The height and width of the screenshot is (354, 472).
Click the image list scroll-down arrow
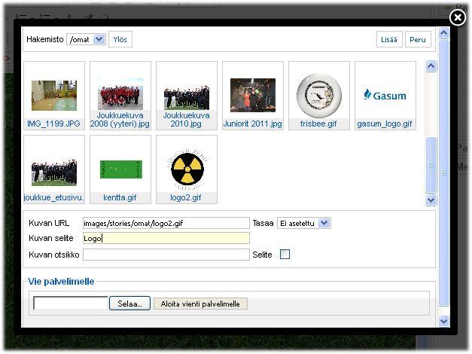pyautogui.click(x=431, y=200)
